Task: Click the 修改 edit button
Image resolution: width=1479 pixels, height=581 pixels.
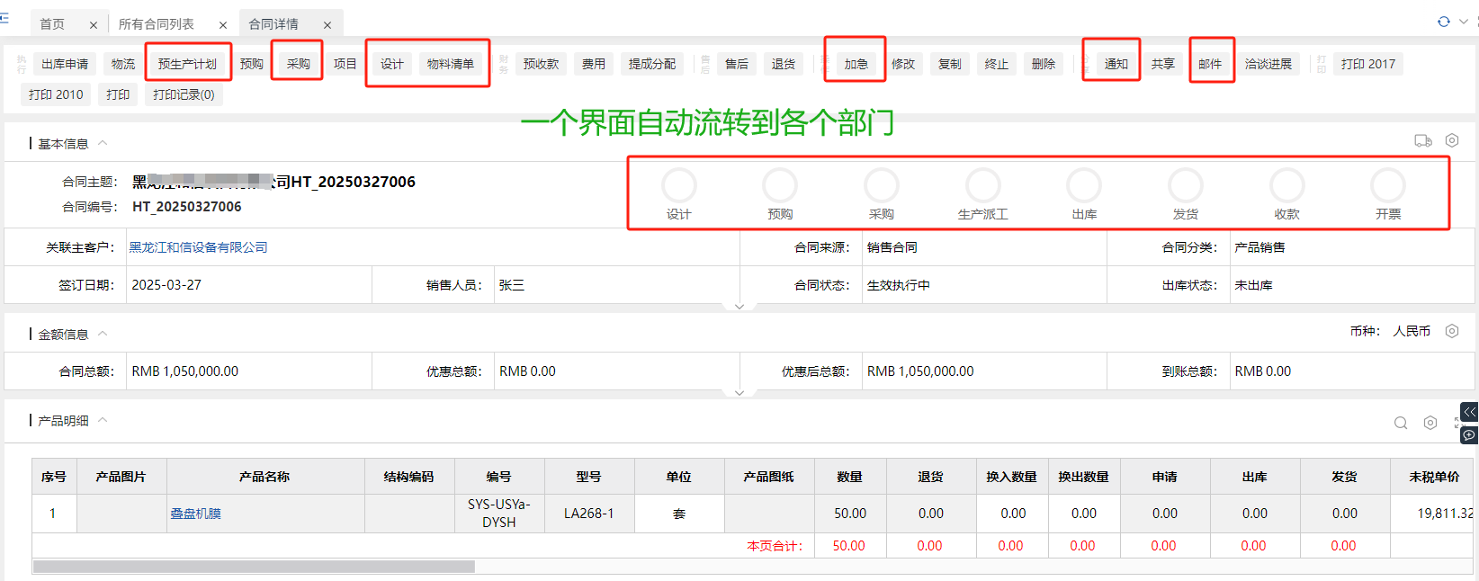Action: [x=903, y=64]
